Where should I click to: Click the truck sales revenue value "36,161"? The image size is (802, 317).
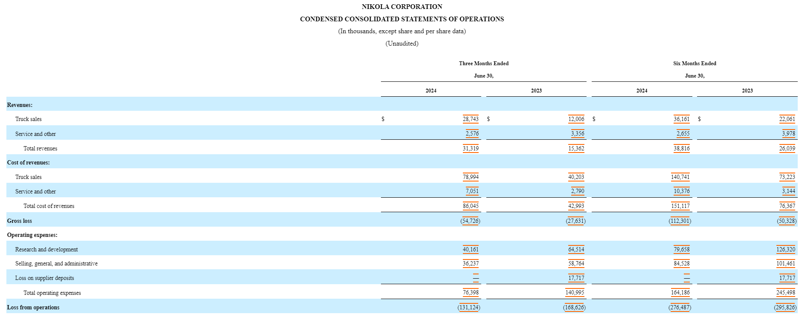682,119
